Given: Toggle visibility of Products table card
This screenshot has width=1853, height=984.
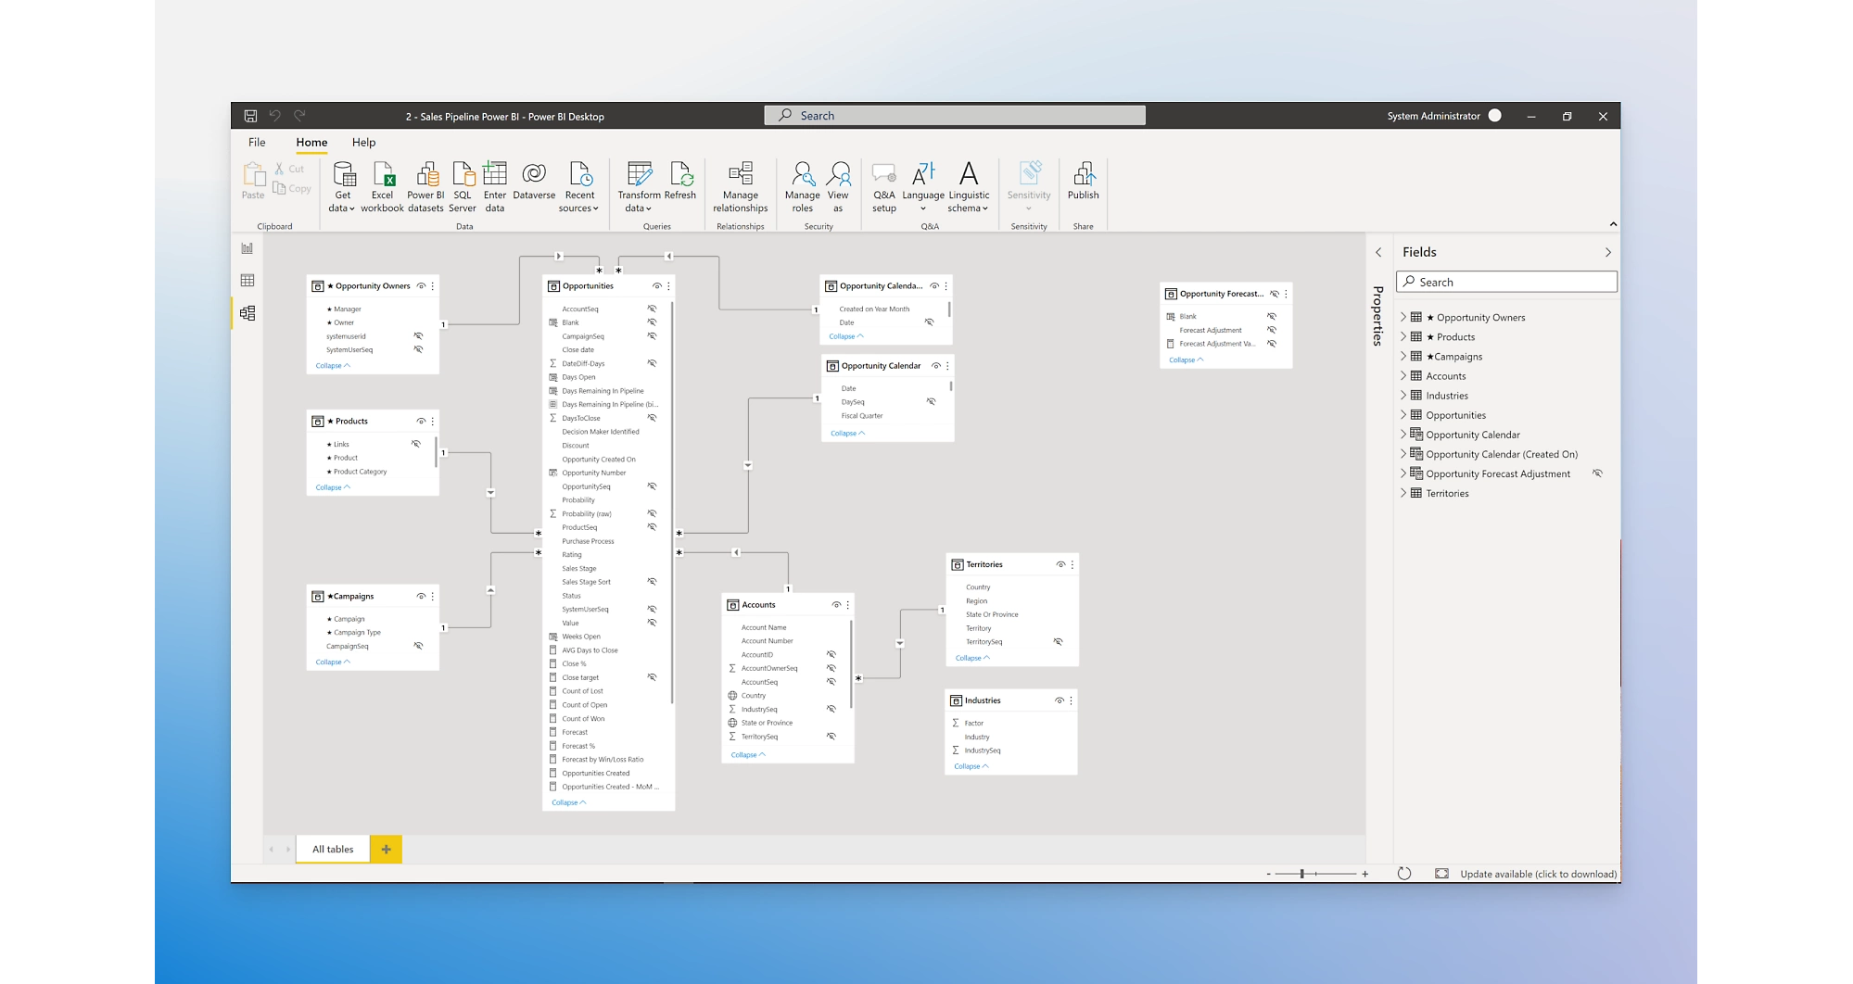Looking at the screenshot, I should click(421, 422).
